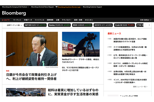Click 最新ニュース一覧 link
Image resolution: width=154 pixels, height=102 pixels.
pos(140,87)
